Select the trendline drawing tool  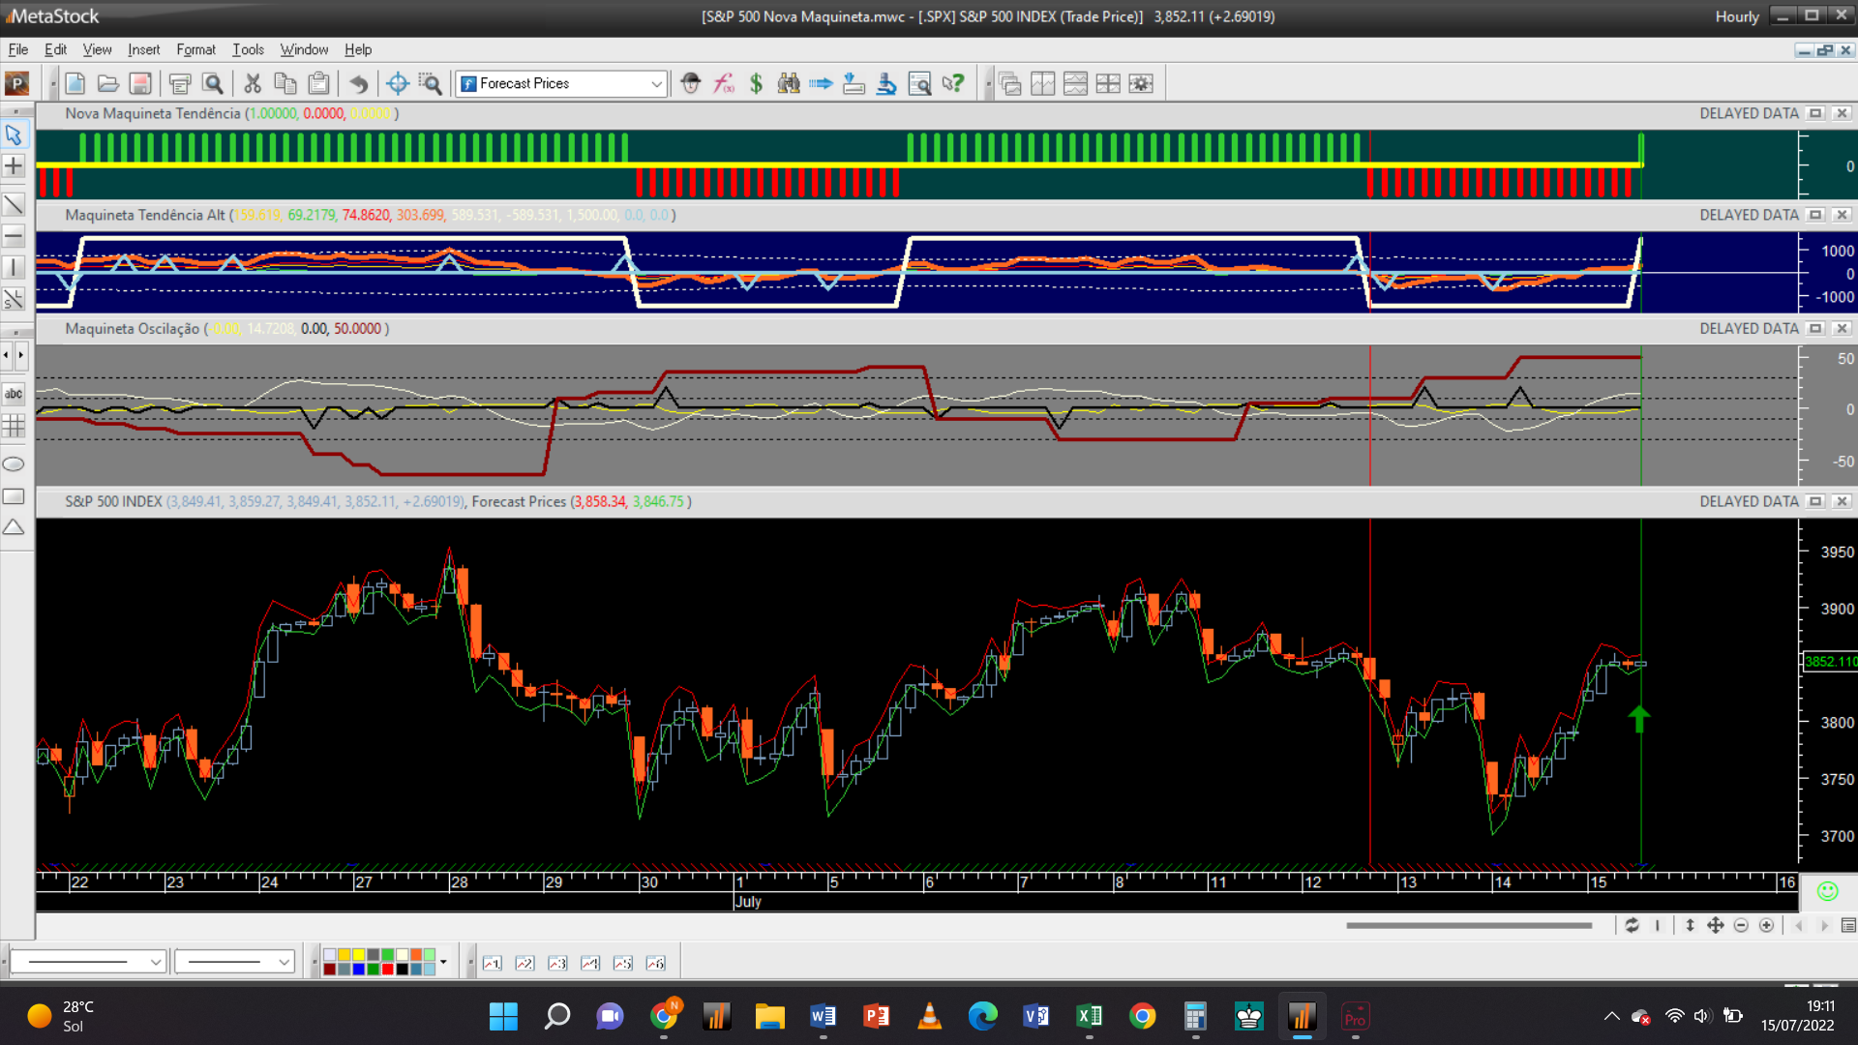coord(14,204)
